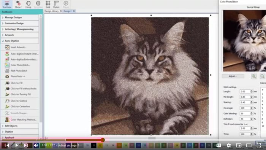Screen dimensions: 266x150
Task: Click the Stitch Player toolbar icon
Action: [66, 5]
